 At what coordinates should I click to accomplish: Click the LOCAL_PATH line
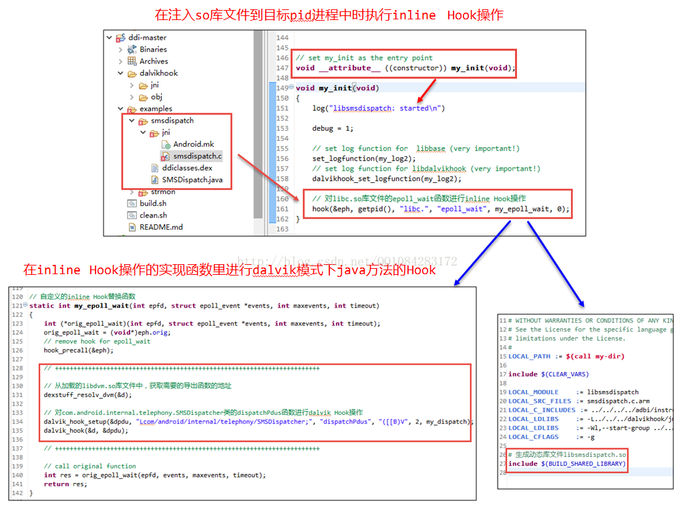[566, 356]
